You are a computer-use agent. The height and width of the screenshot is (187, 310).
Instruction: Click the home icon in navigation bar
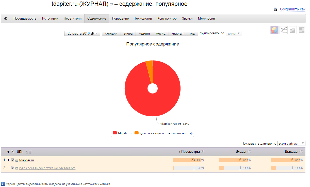[6, 19]
